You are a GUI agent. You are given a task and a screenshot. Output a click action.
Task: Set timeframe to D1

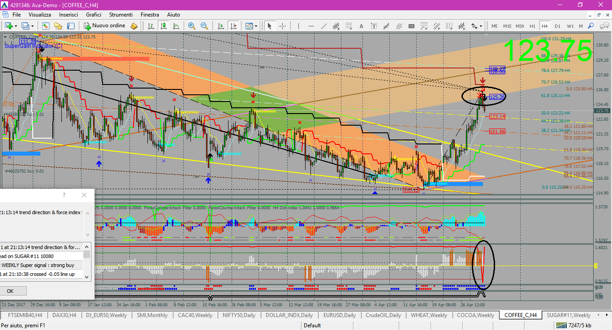(558, 26)
